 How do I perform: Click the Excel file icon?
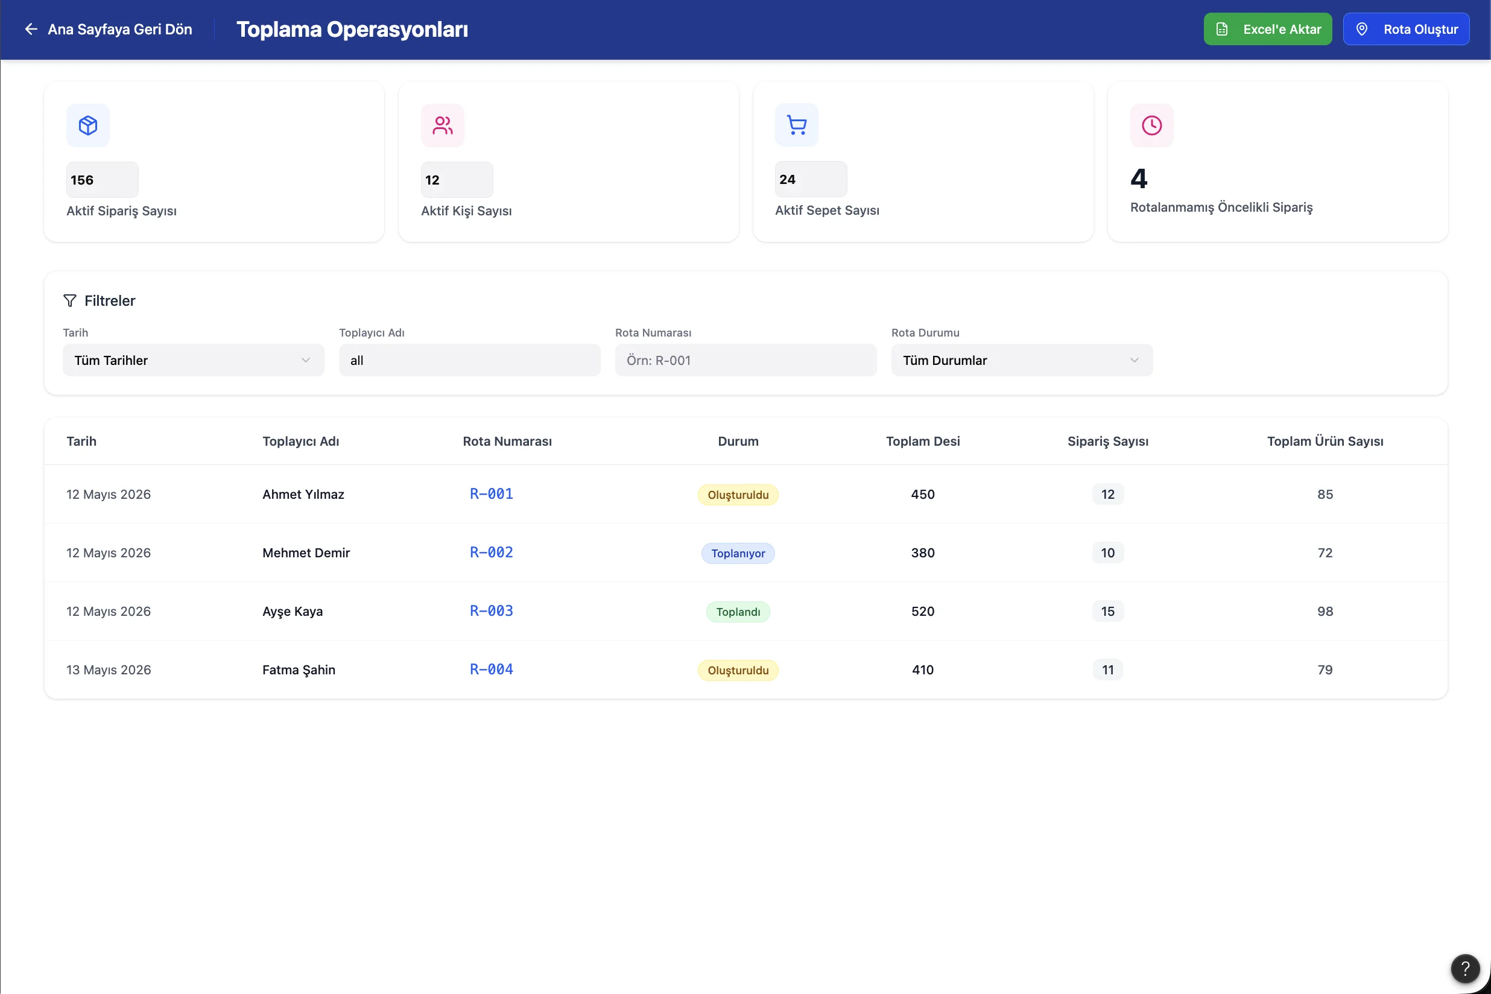[x=1222, y=29]
